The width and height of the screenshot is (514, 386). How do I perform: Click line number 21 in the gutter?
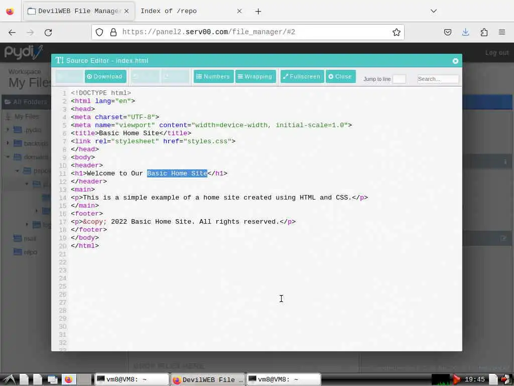coord(63,254)
